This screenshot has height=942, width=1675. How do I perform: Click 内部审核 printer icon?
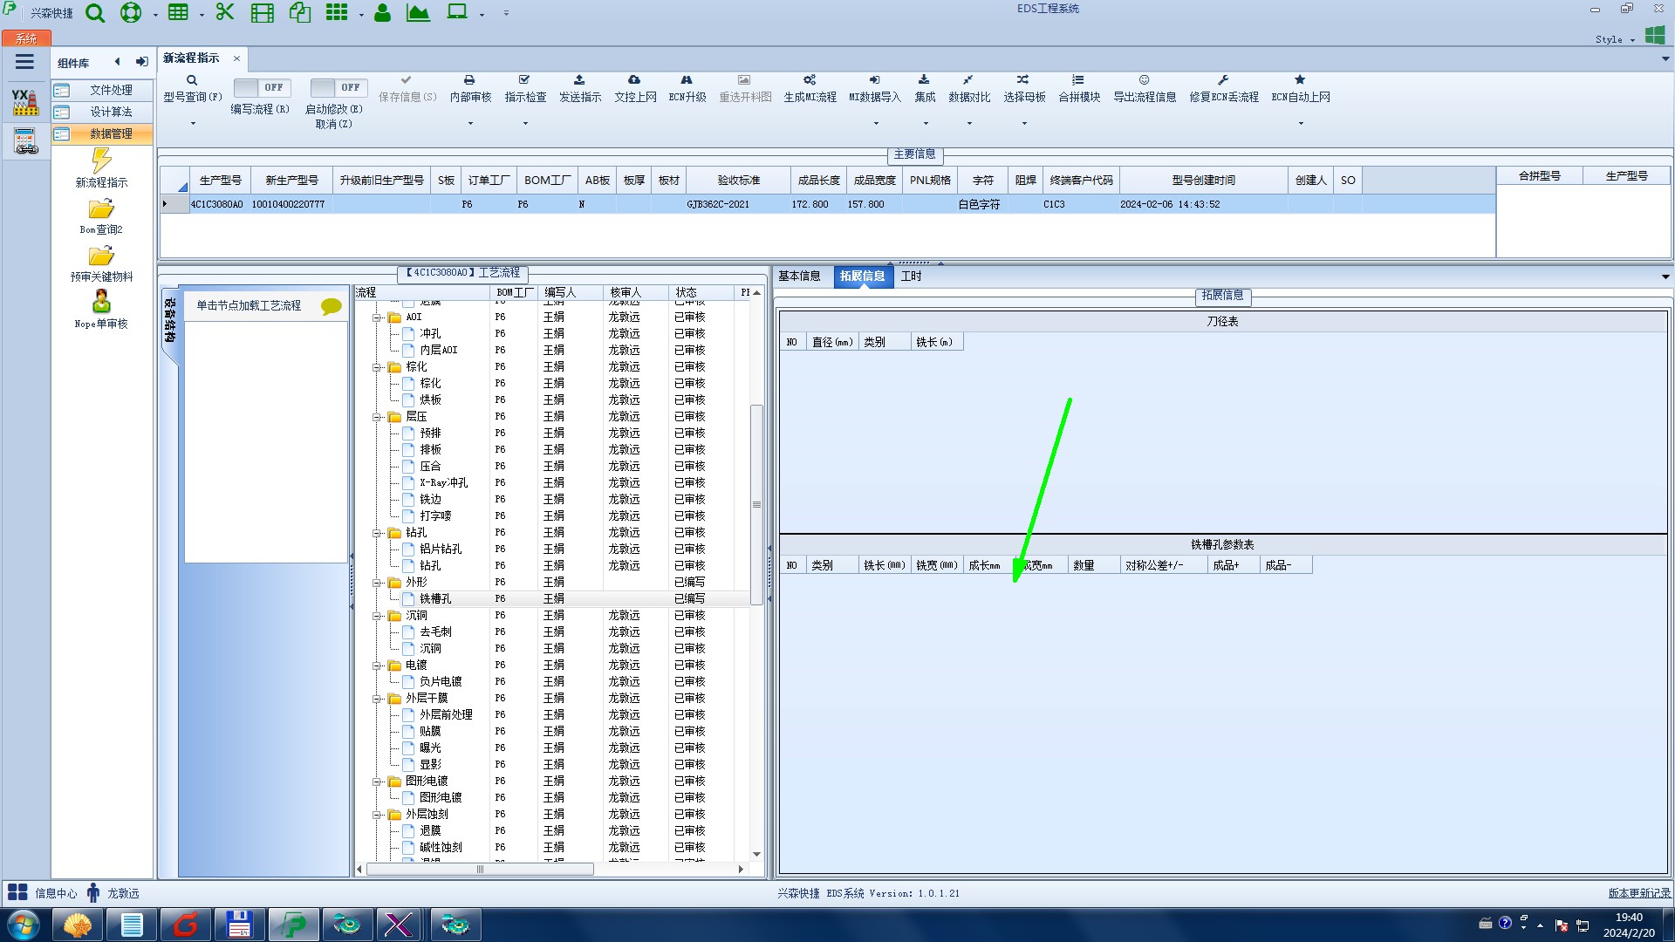pyautogui.click(x=469, y=79)
